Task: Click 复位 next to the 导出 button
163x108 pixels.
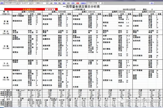Action: 60,3
